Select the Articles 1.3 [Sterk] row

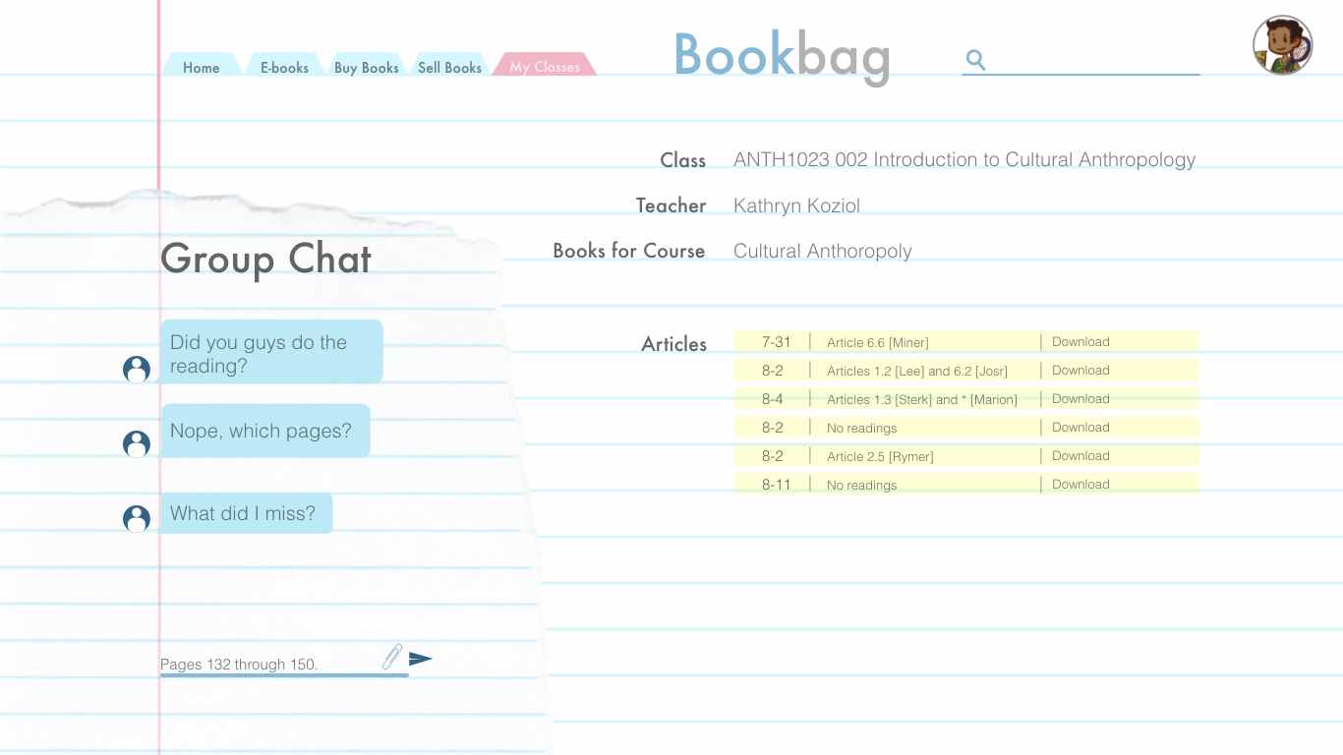[x=924, y=399]
